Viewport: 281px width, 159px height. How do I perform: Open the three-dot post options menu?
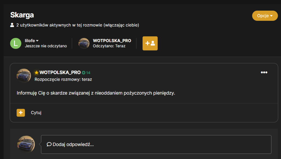(264, 72)
